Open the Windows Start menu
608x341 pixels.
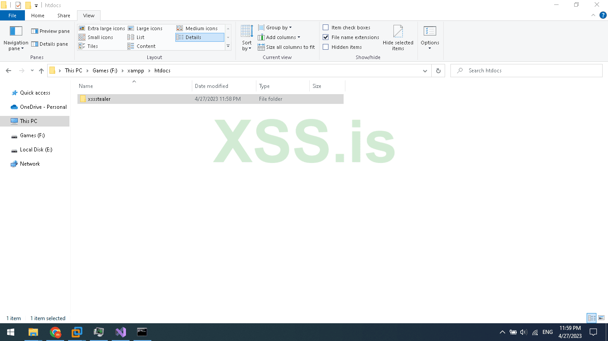[x=11, y=332]
